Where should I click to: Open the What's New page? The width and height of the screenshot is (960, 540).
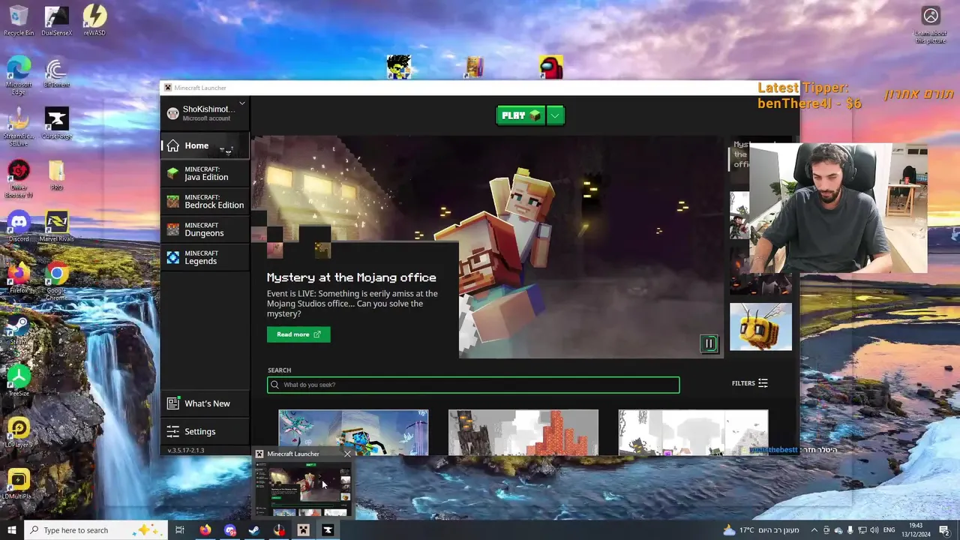[205, 403]
